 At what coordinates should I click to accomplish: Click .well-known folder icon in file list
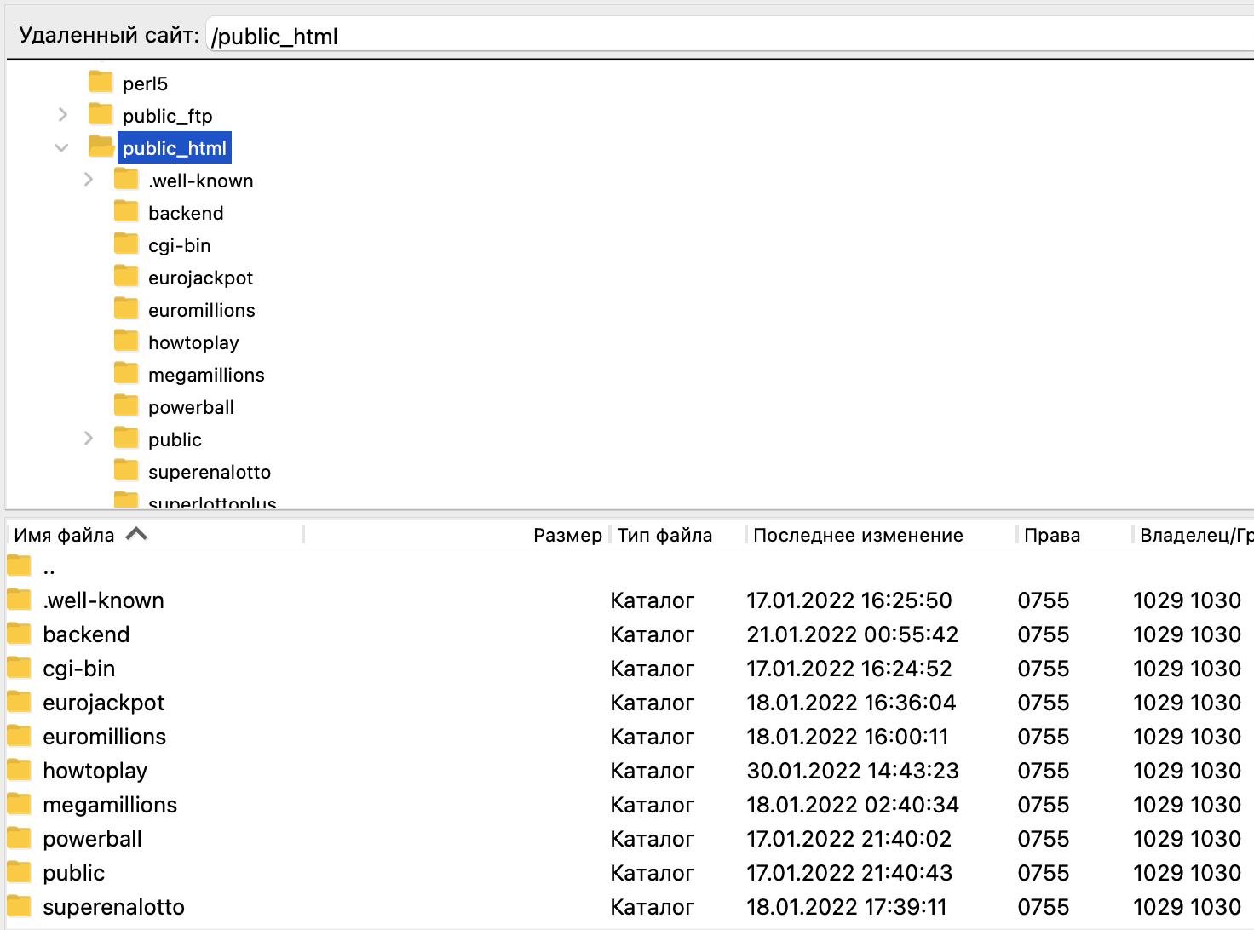click(19, 600)
